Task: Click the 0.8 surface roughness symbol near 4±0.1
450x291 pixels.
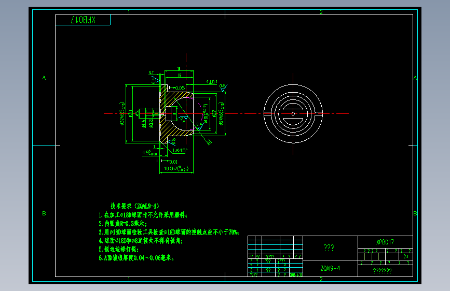Action: click(x=223, y=88)
